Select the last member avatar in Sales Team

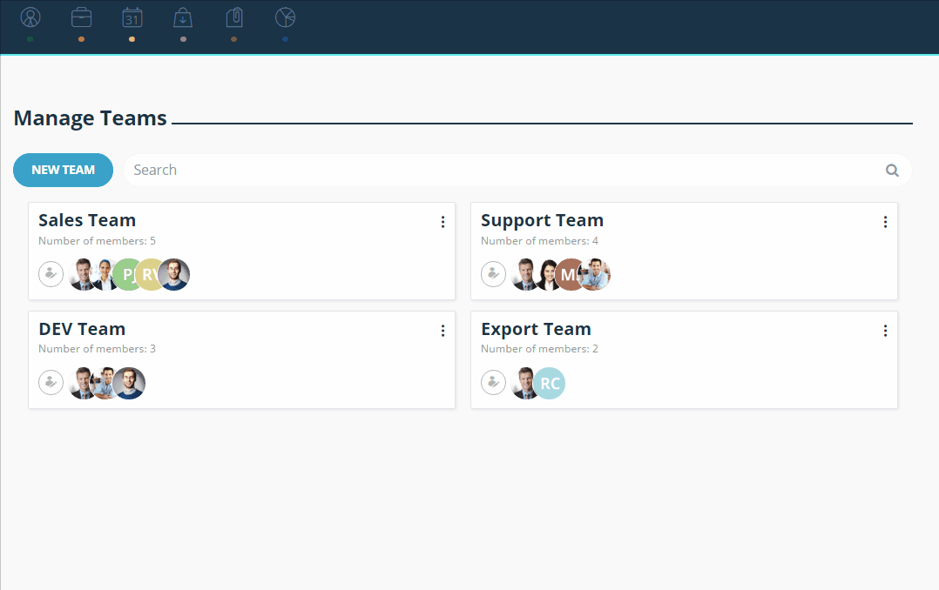(174, 275)
